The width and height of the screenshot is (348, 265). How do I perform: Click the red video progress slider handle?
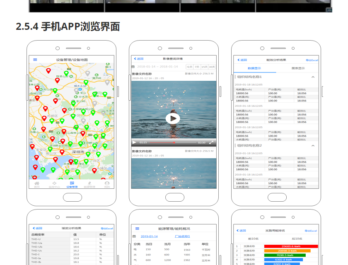click(174, 142)
